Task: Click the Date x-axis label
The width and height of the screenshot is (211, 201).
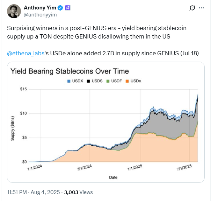Action: pos(113,177)
